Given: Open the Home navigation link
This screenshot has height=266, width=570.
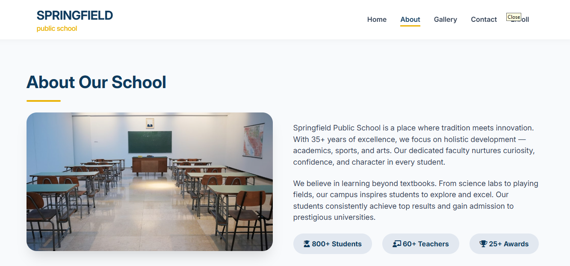Looking at the screenshot, I should pos(377,19).
